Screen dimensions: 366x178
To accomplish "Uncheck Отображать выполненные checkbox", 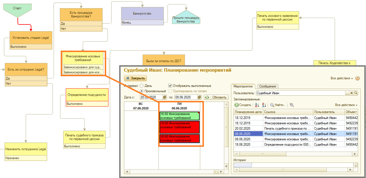I will tap(170, 86).
